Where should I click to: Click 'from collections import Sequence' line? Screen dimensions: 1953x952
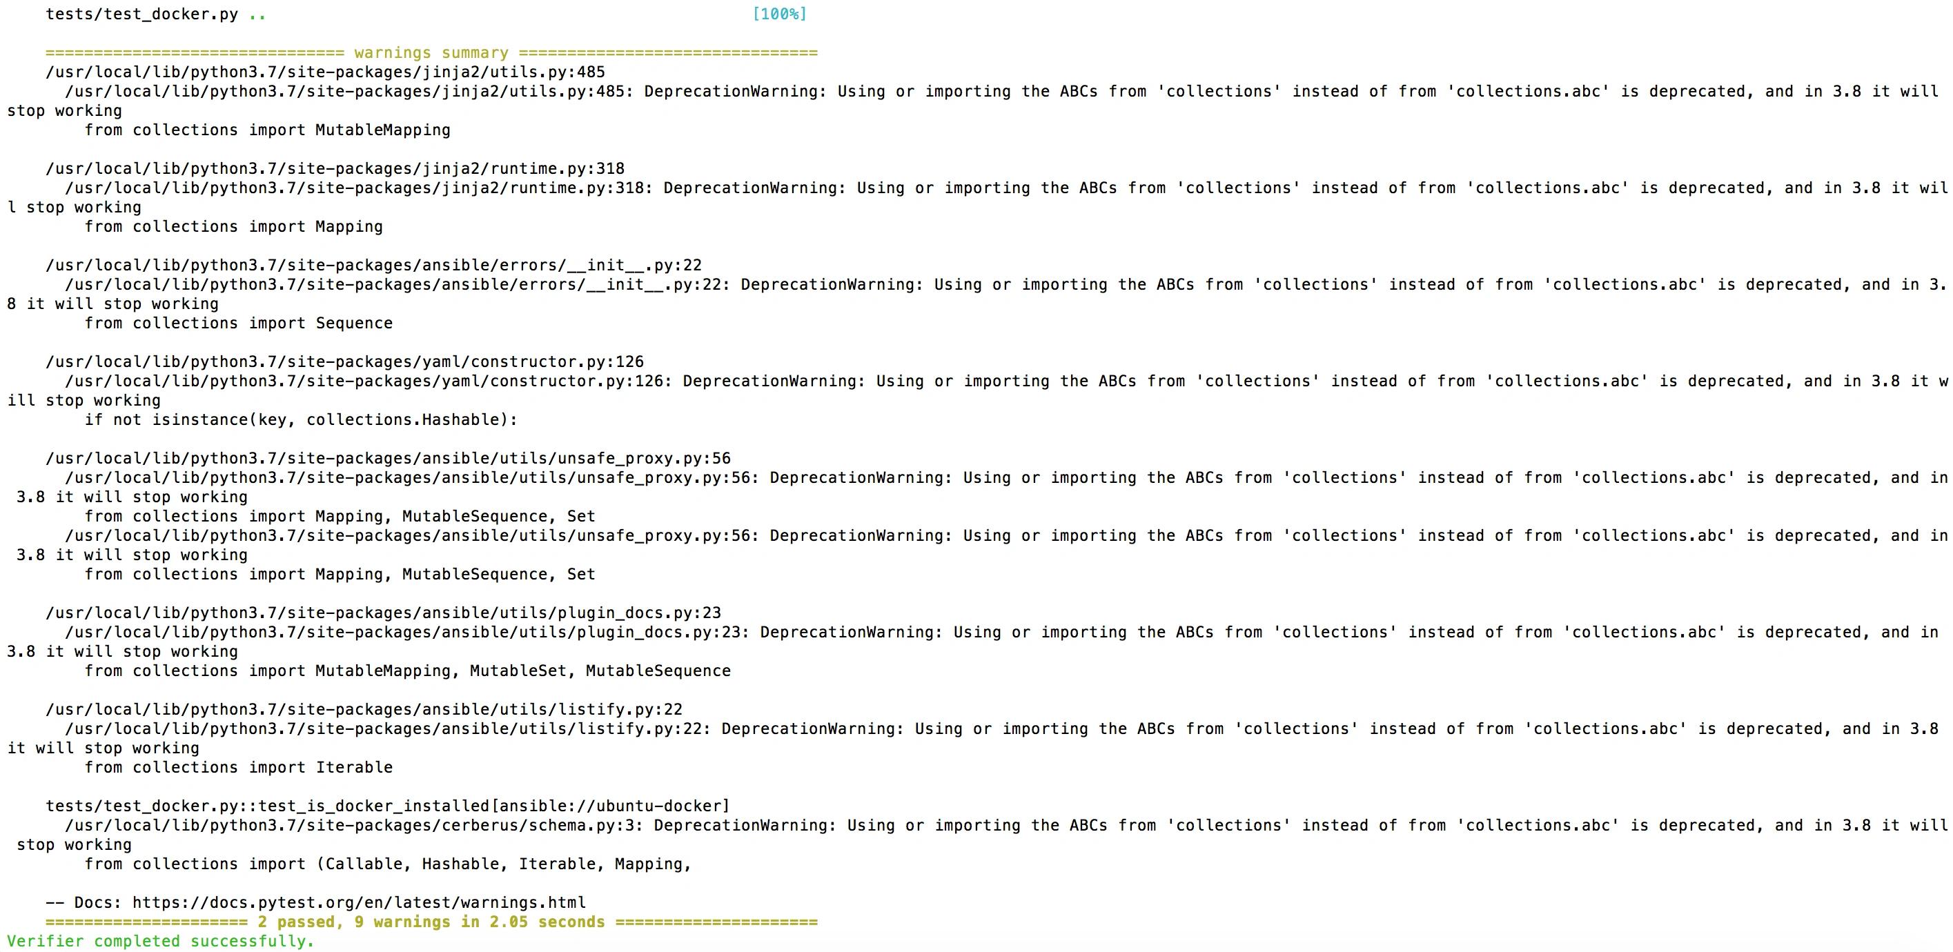click(x=239, y=324)
